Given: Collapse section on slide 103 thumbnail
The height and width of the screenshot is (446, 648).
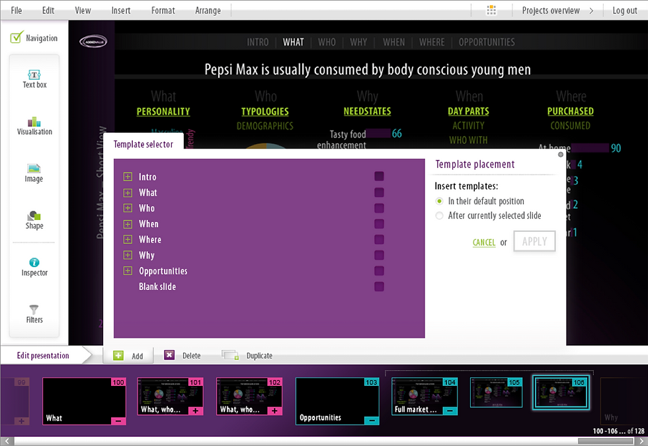Looking at the screenshot, I should point(372,421).
